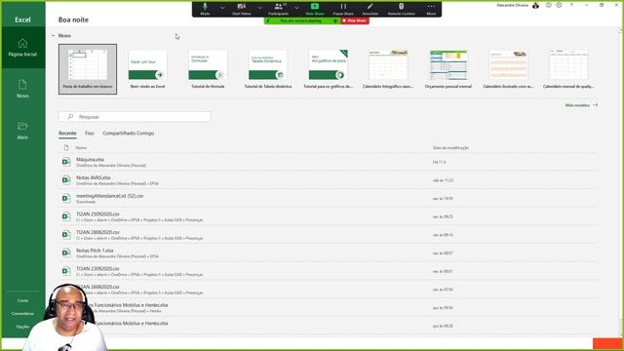This screenshot has width=624, height=351.
Task: Open Tutorial de Tabela dinâmica template
Action: click(x=268, y=69)
